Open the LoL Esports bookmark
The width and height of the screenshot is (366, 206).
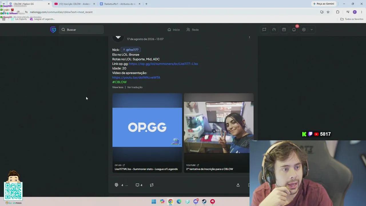pos(19,19)
